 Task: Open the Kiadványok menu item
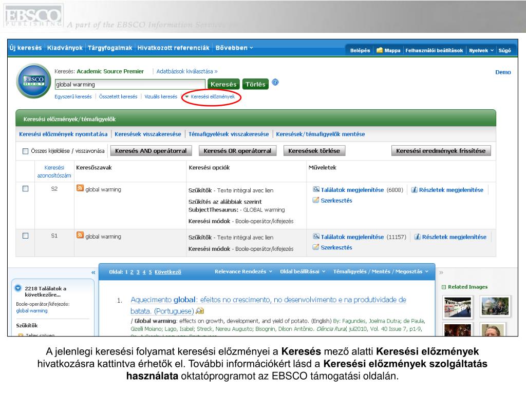pos(65,48)
